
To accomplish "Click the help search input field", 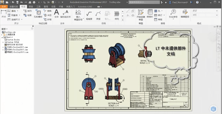I will [145, 2].
